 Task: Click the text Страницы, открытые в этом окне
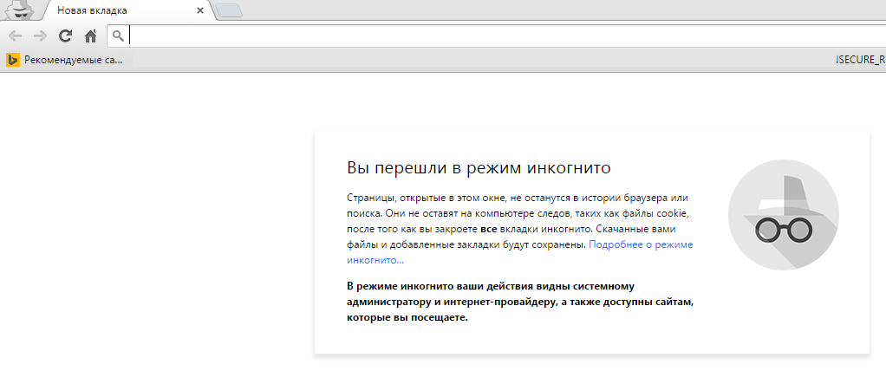tap(427, 199)
